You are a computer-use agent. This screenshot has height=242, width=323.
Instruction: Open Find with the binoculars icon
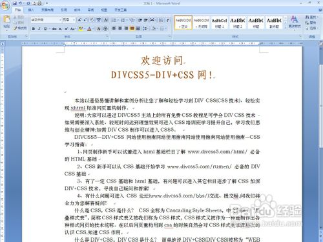[311, 17]
